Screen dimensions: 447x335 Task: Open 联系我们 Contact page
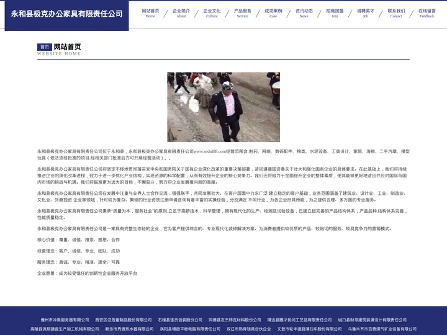(x=396, y=13)
